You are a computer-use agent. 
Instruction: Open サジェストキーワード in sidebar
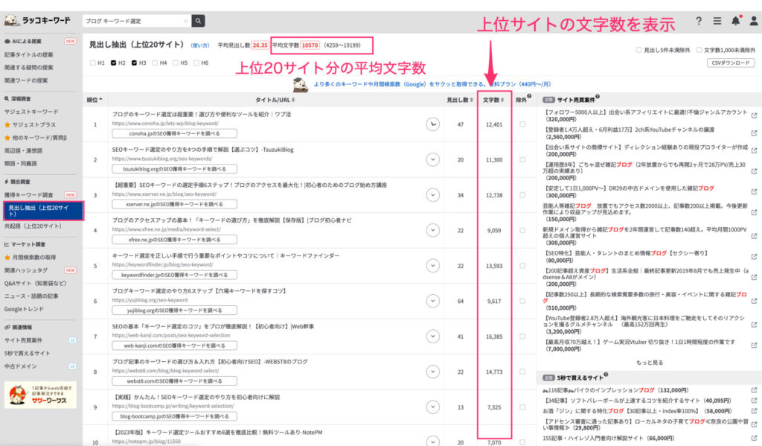click(x=31, y=112)
